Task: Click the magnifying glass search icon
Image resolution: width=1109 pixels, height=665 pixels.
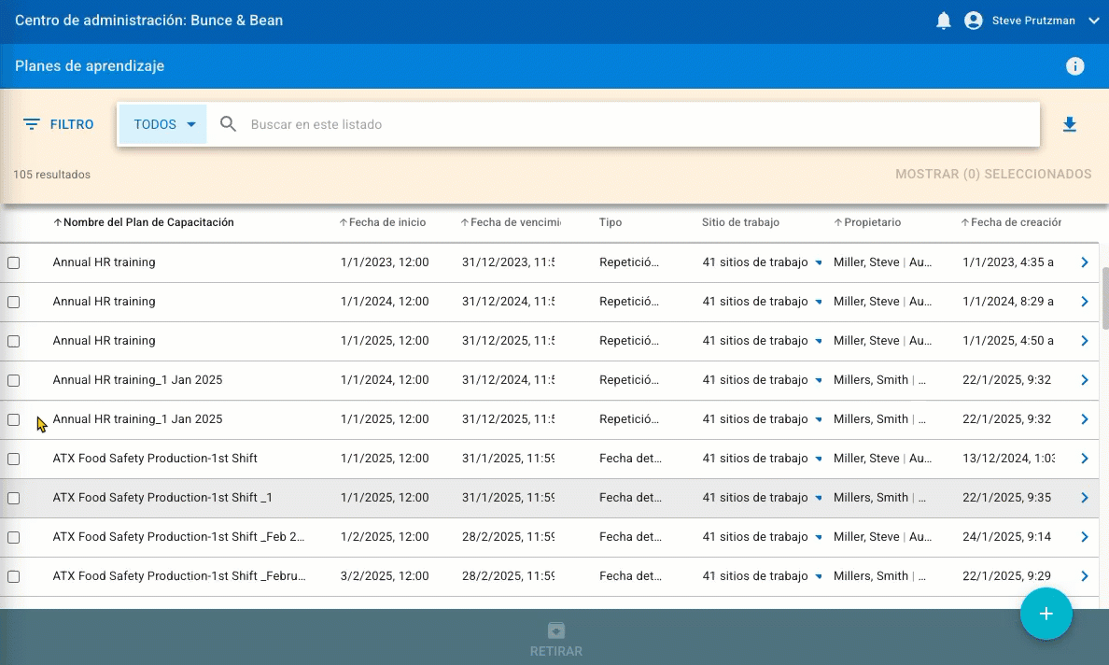Action: (228, 124)
